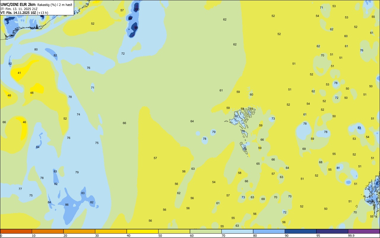Click the 20–30 legend color segment

click(x=79, y=231)
